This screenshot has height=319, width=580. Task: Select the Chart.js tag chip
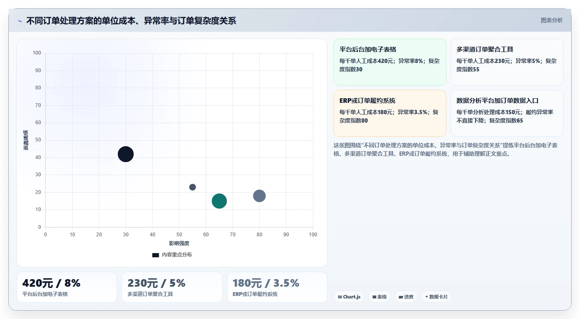click(x=349, y=297)
